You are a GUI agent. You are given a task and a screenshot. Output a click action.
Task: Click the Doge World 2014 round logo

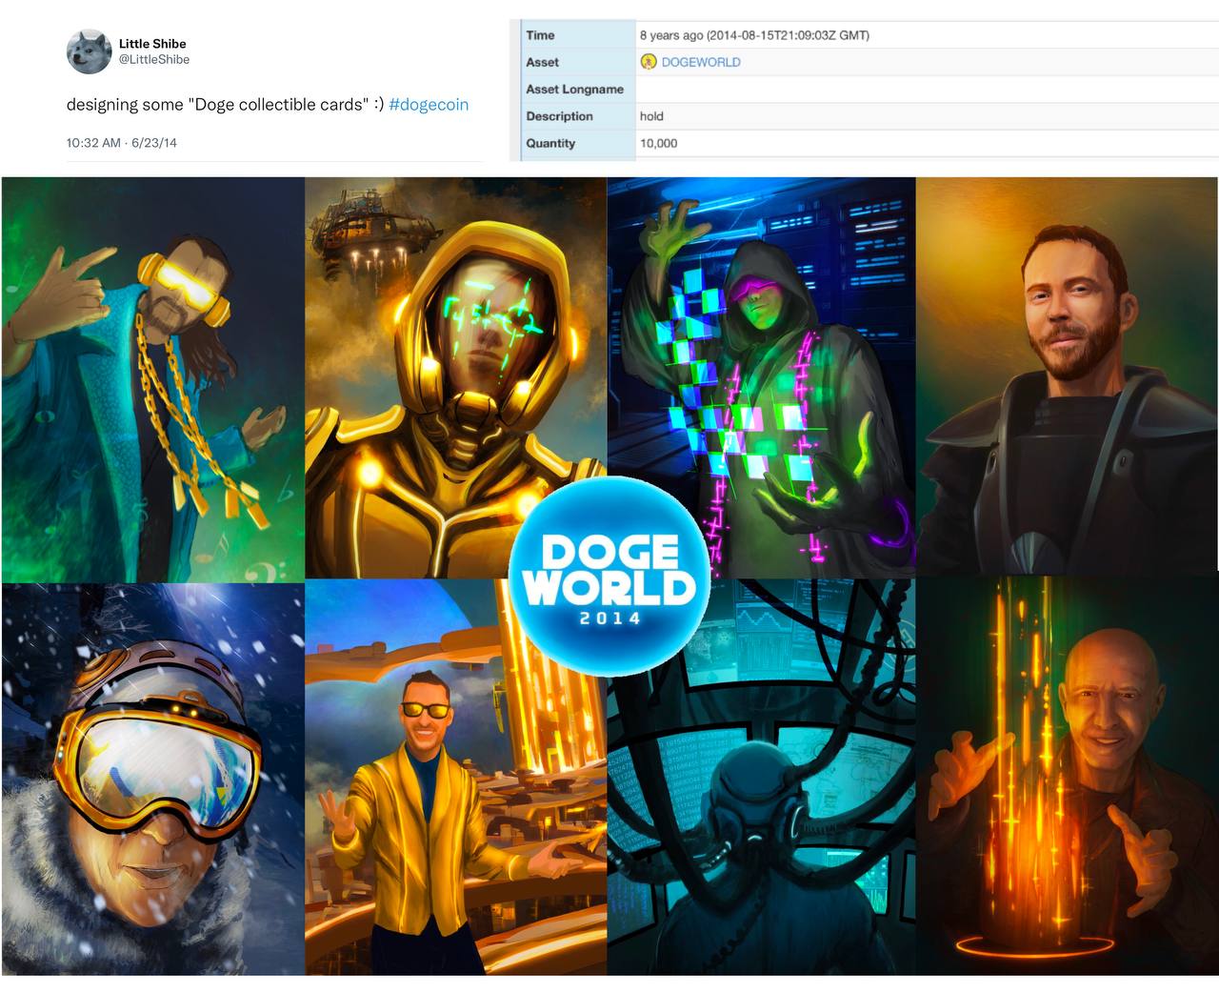pyautogui.click(x=609, y=577)
